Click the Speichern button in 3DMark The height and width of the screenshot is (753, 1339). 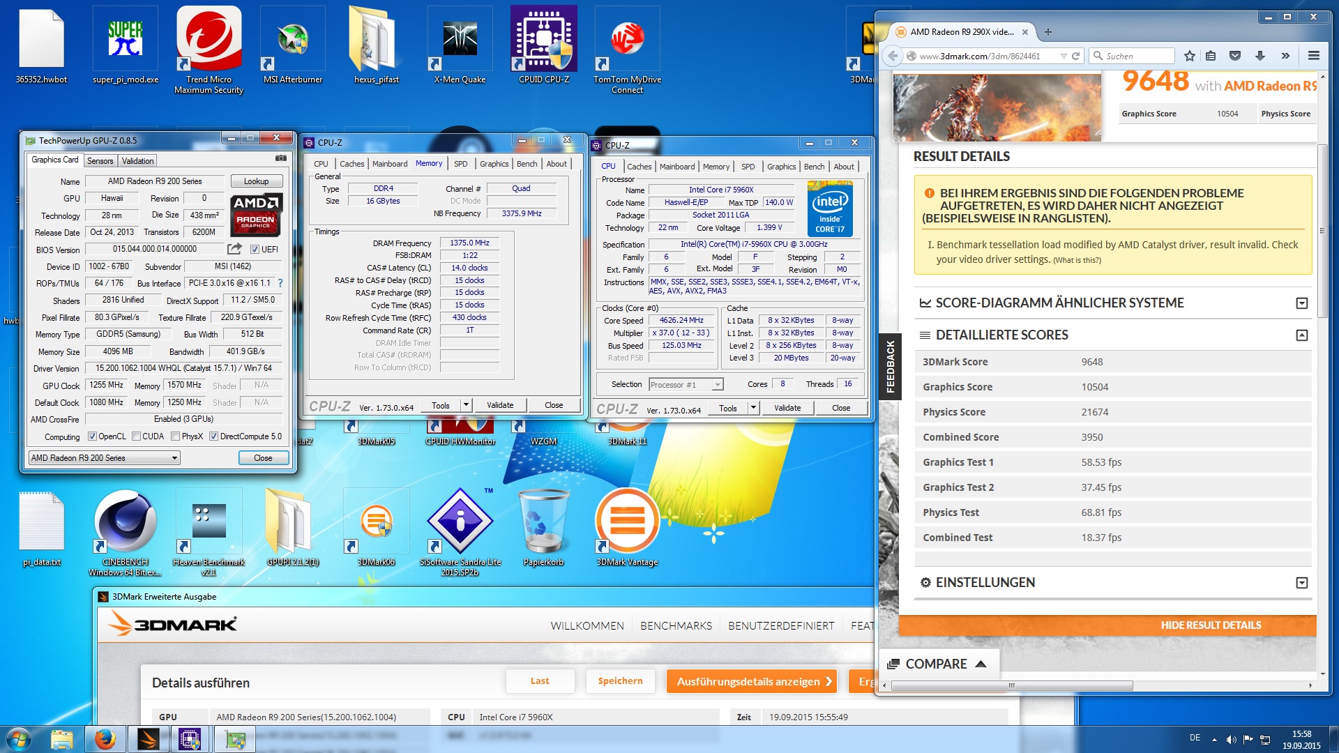pyautogui.click(x=620, y=681)
